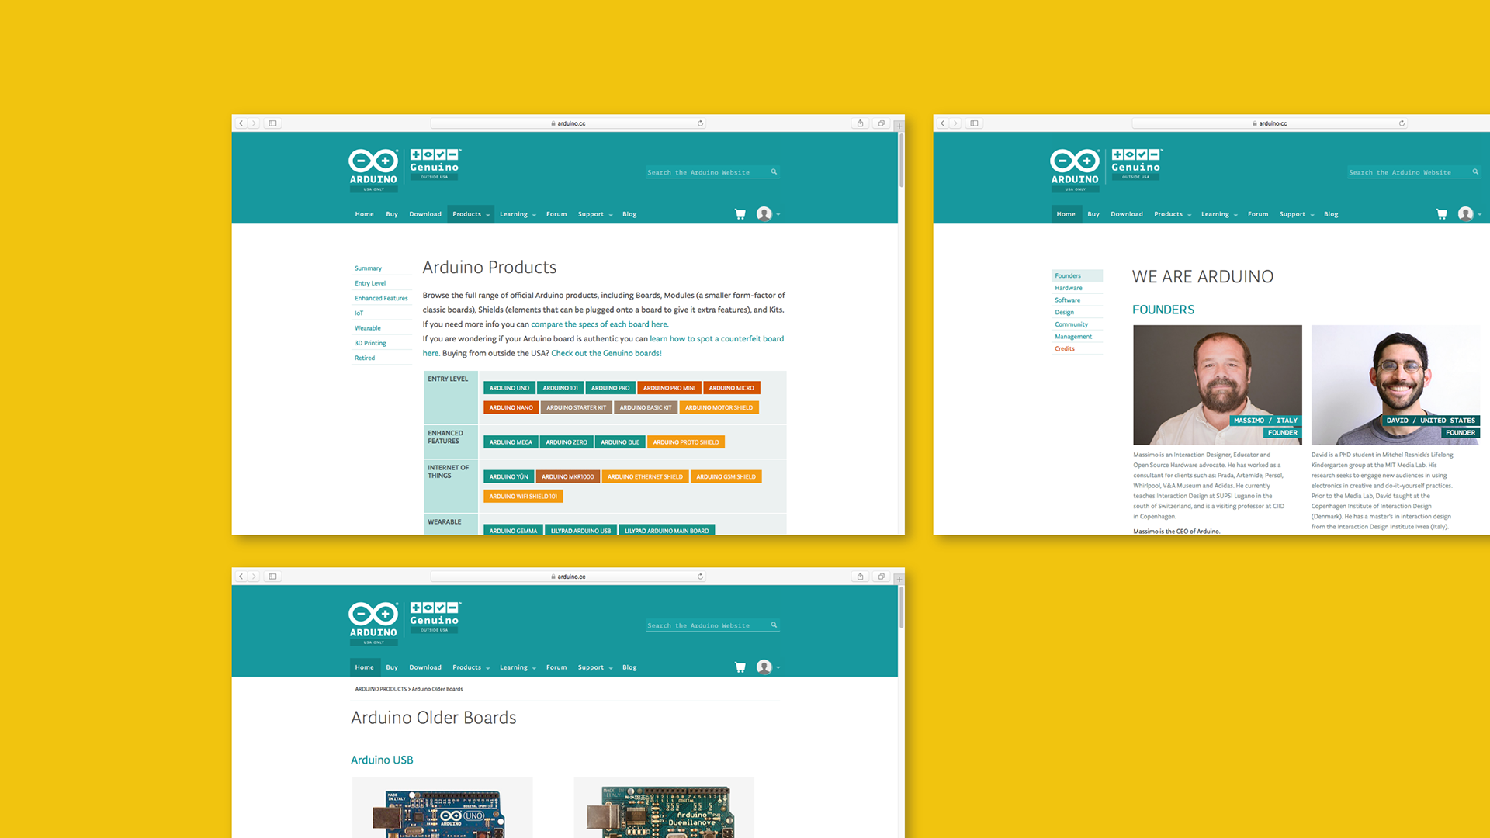
Task: Reload the page in the Products window
Action: click(x=700, y=123)
